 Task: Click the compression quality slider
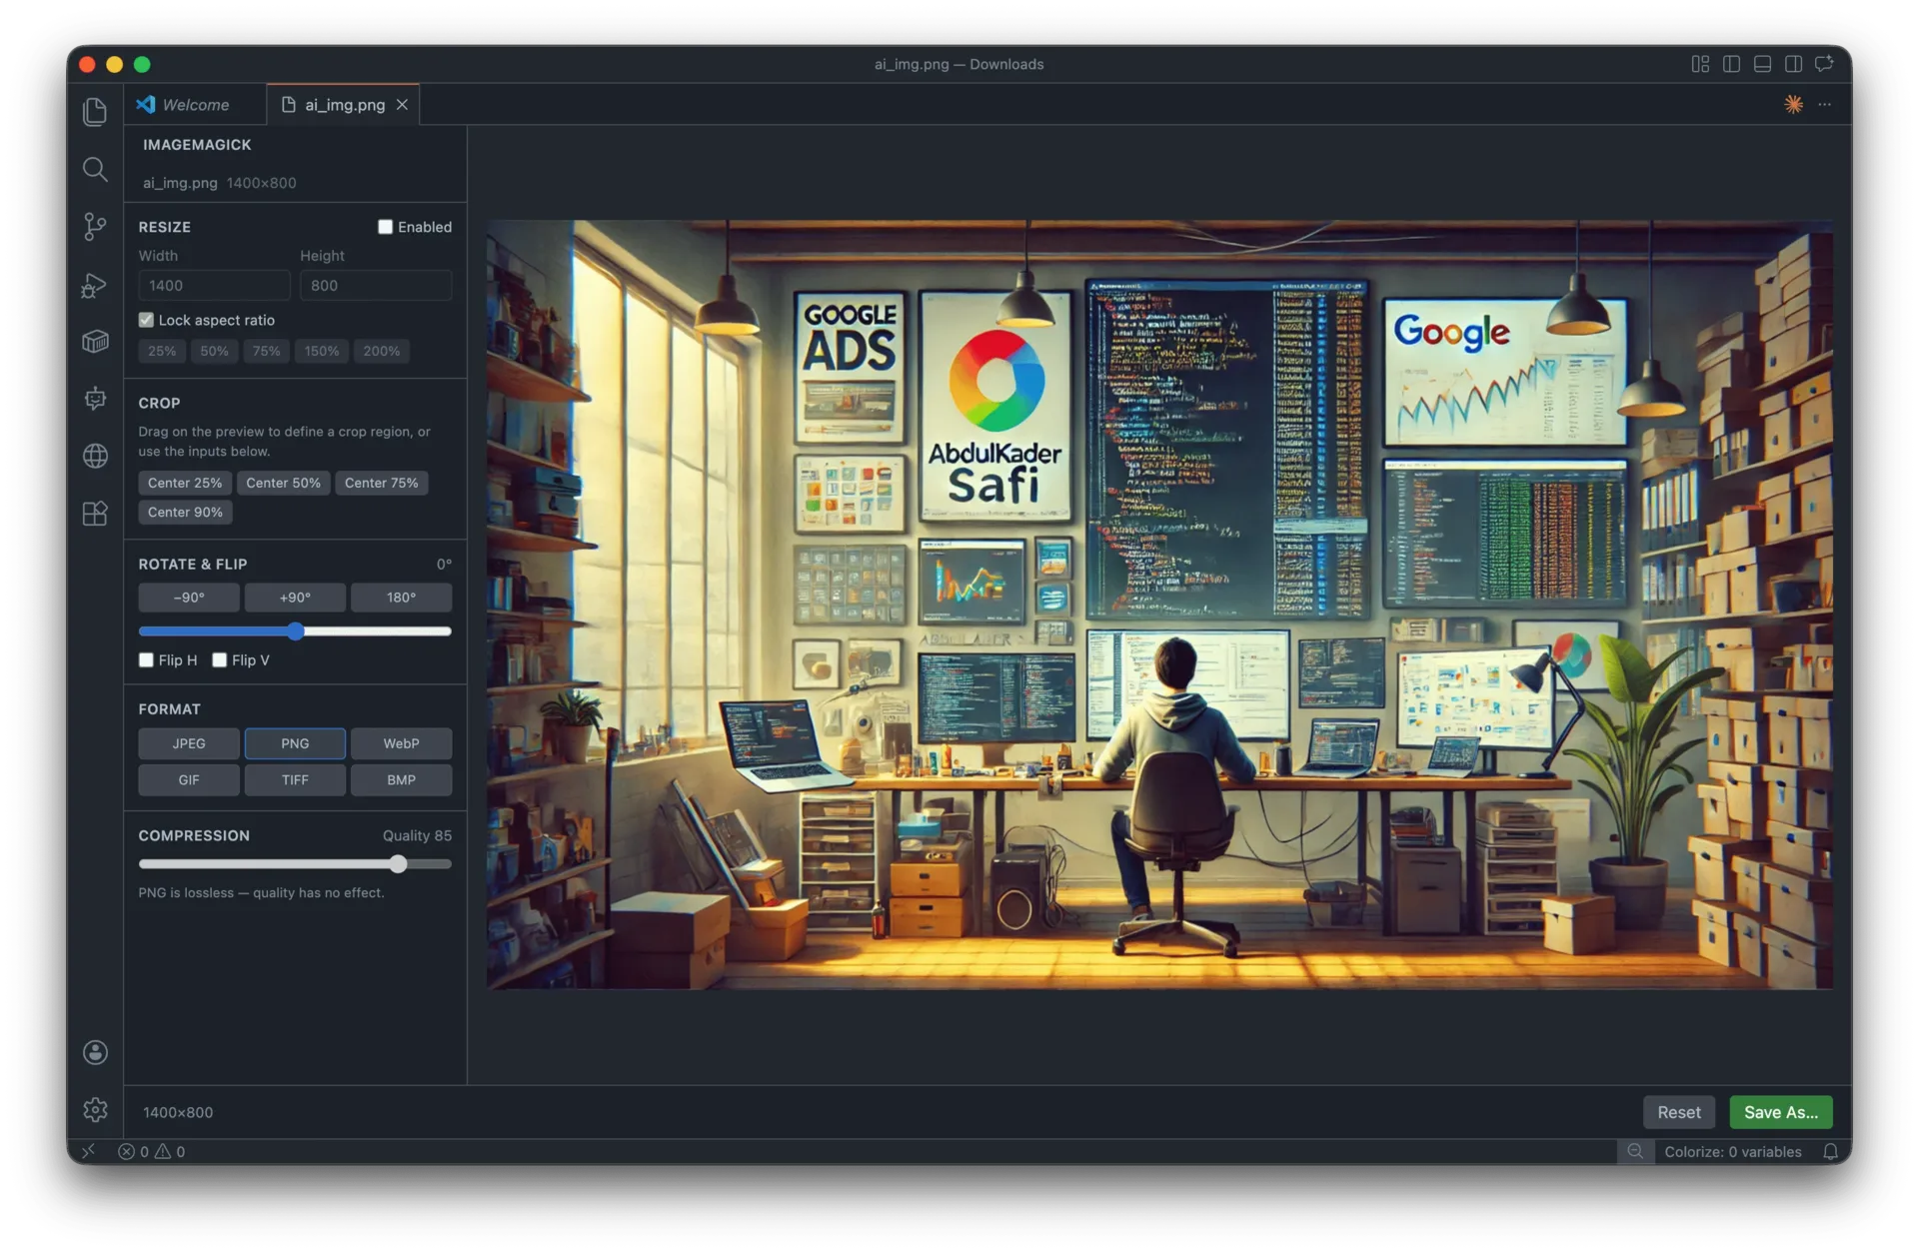pos(295,863)
